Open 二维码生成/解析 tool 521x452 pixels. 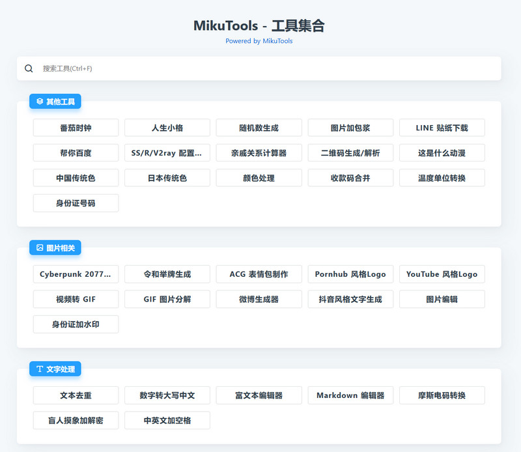350,153
